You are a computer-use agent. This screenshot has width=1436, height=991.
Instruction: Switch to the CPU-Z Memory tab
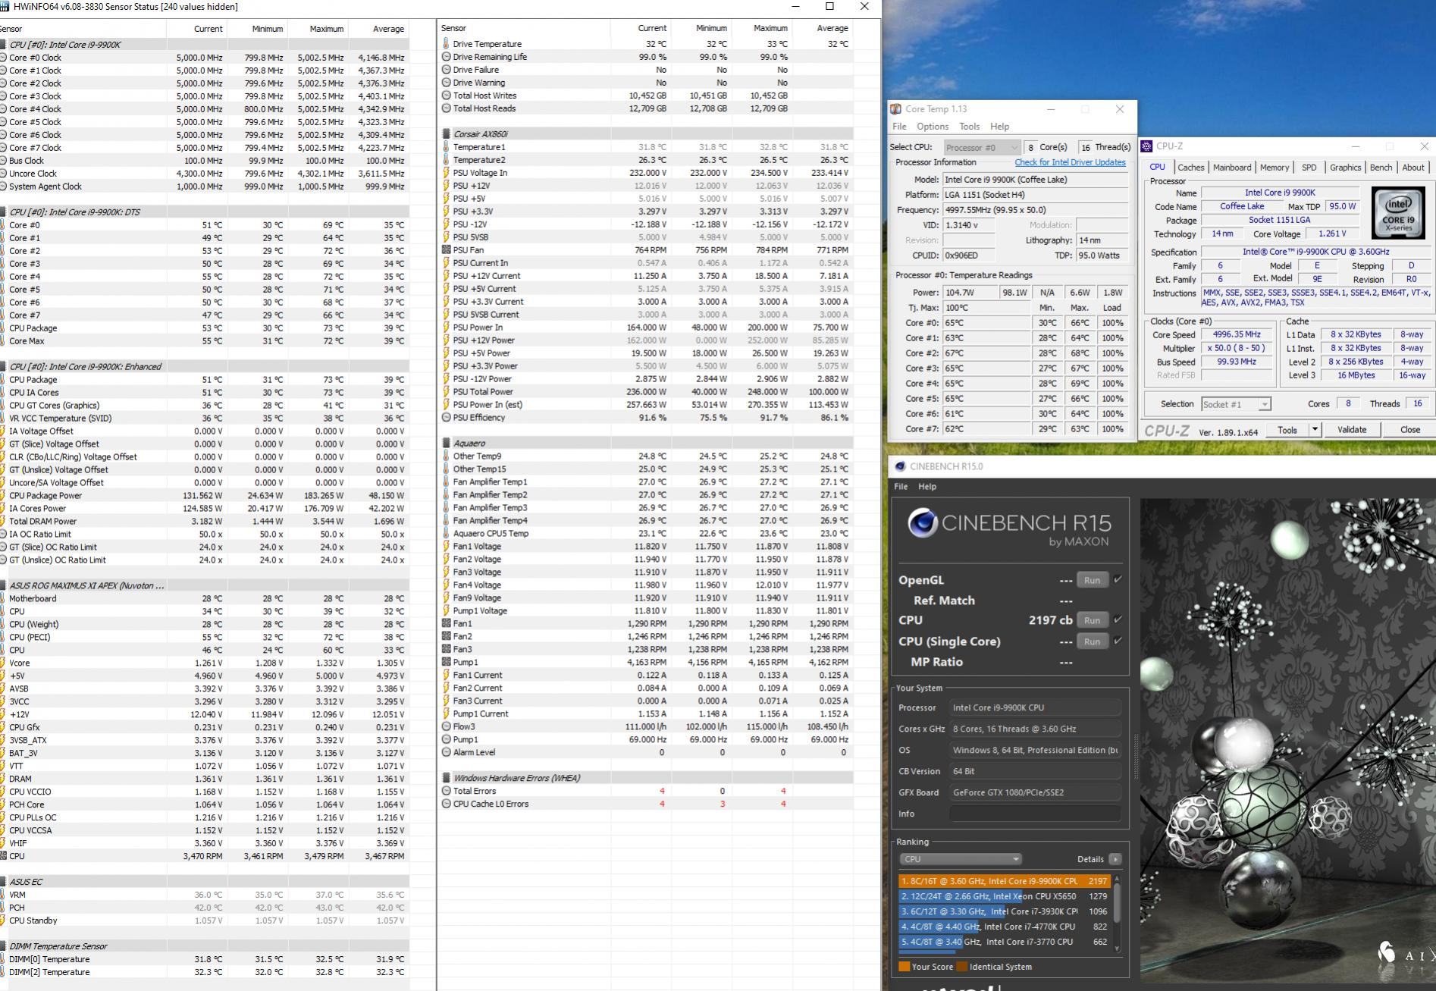[1274, 168]
